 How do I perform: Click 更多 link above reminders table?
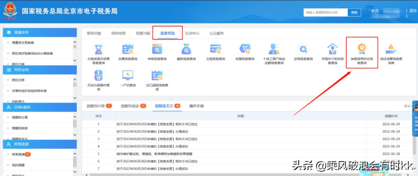(408, 106)
